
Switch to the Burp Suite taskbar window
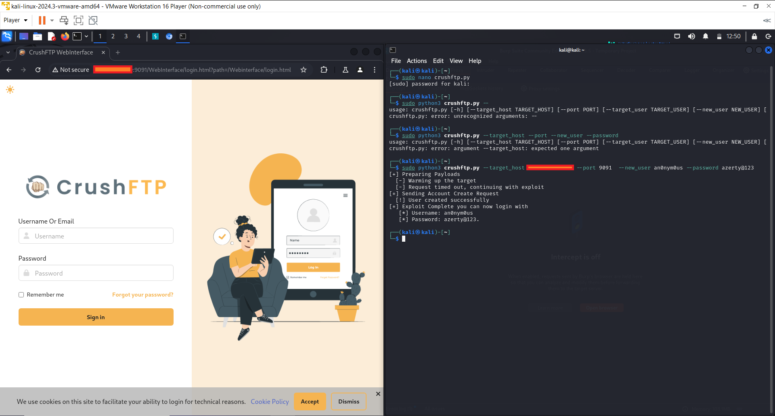(x=155, y=36)
